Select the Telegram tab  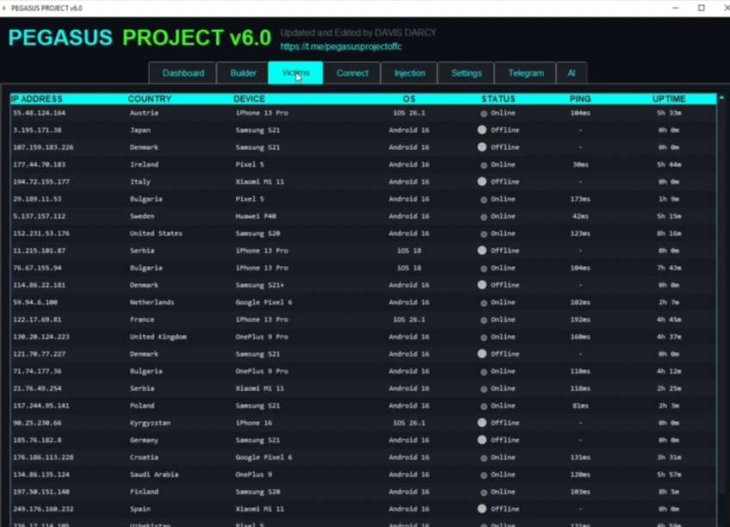tap(525, 73)
